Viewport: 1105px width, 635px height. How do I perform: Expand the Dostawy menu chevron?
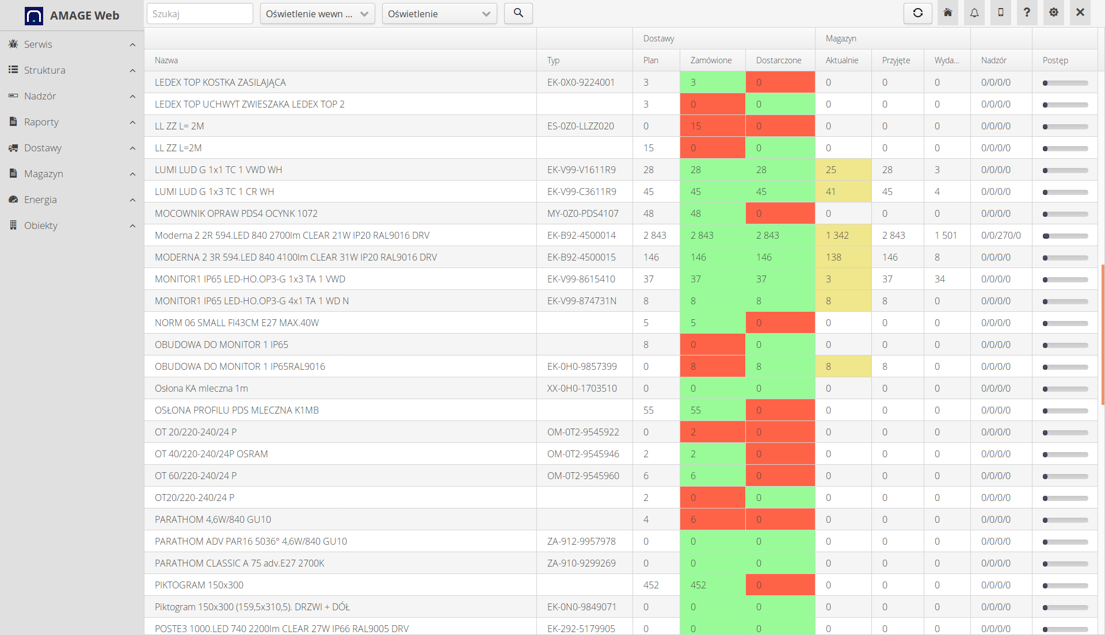pos(132,148)
